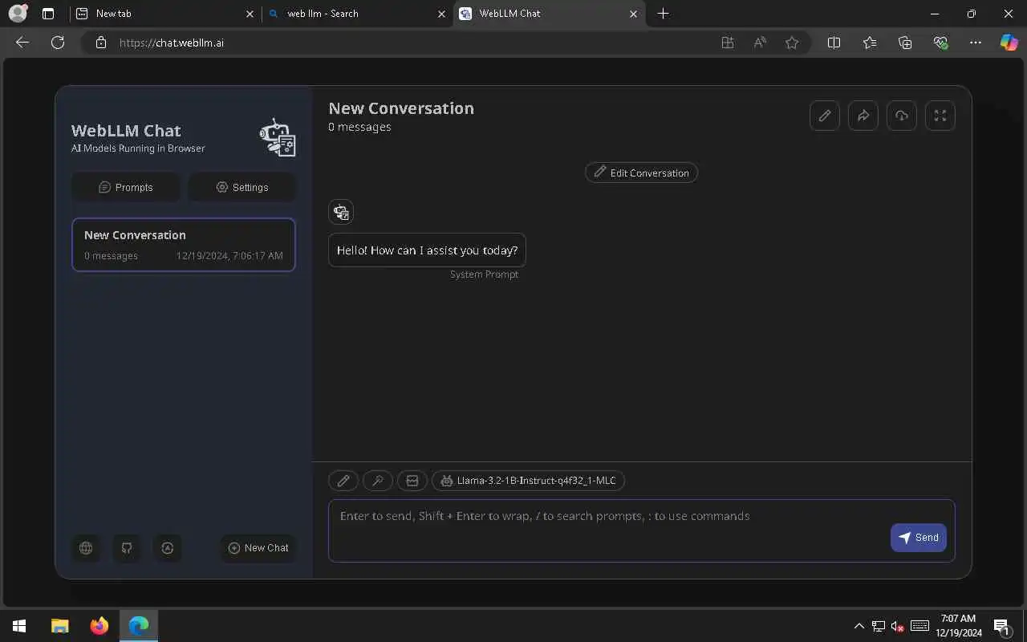Open the notification center icon
The image size is (1027, 642).
pos(1002,626)
